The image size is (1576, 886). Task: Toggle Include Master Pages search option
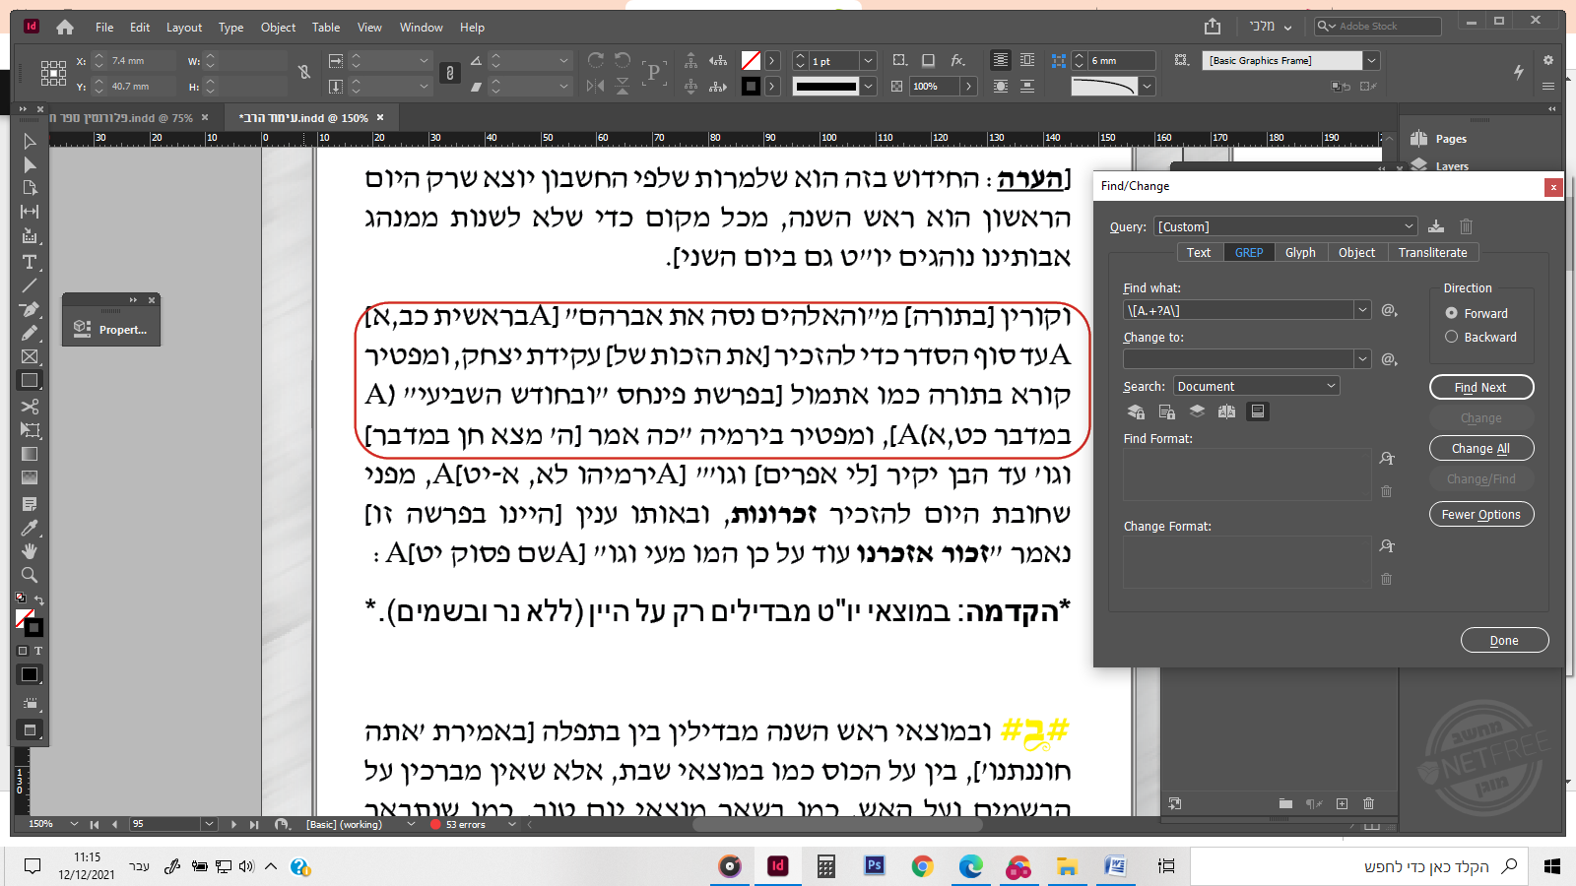click(1226, 411)
